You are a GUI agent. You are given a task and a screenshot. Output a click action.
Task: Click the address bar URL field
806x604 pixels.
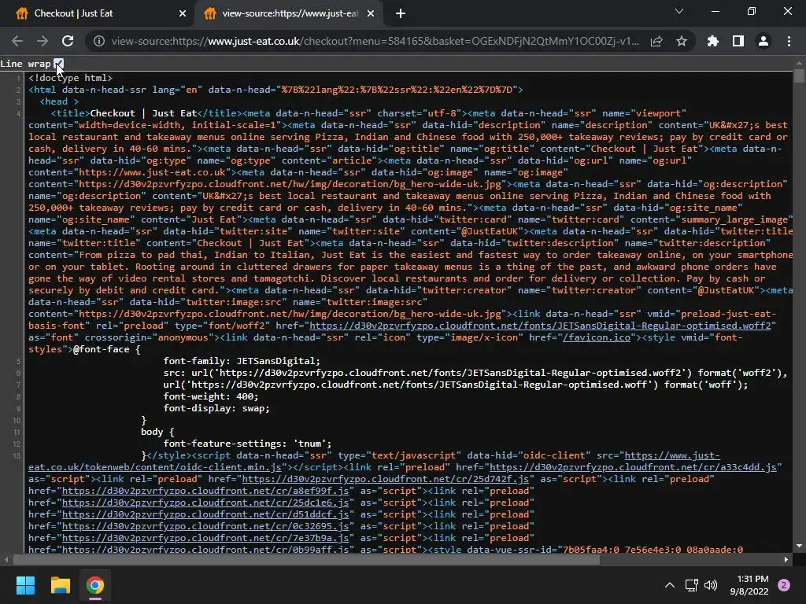click(x=375, y=41)
